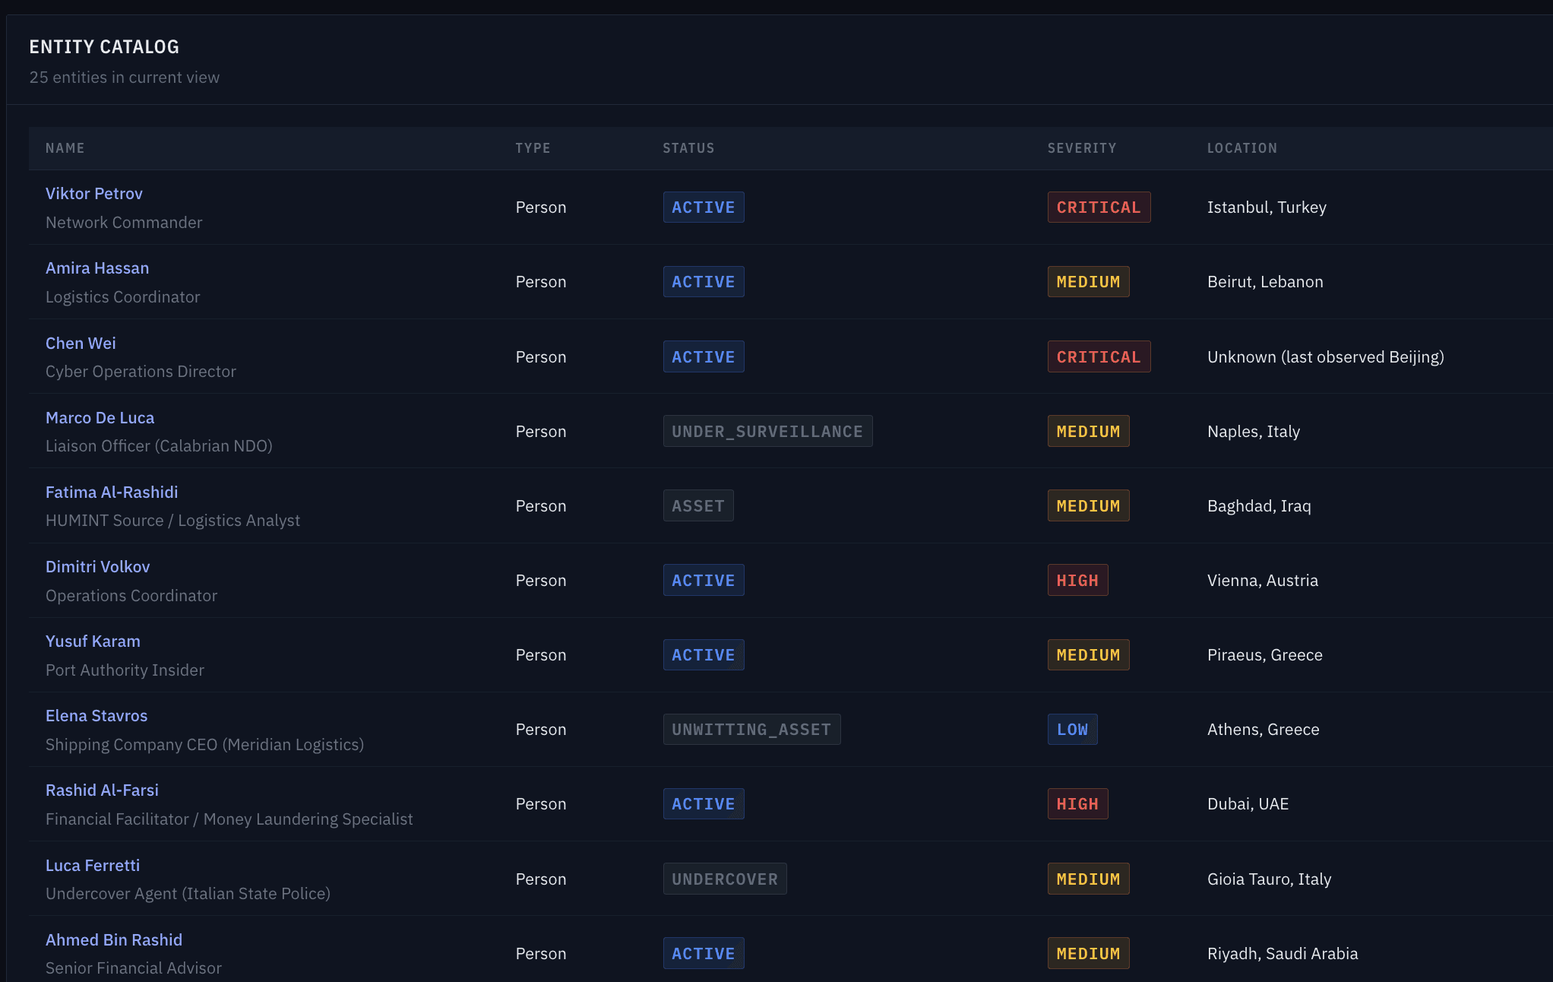Sort the table by the SEVERITY column

point(1082,148)
